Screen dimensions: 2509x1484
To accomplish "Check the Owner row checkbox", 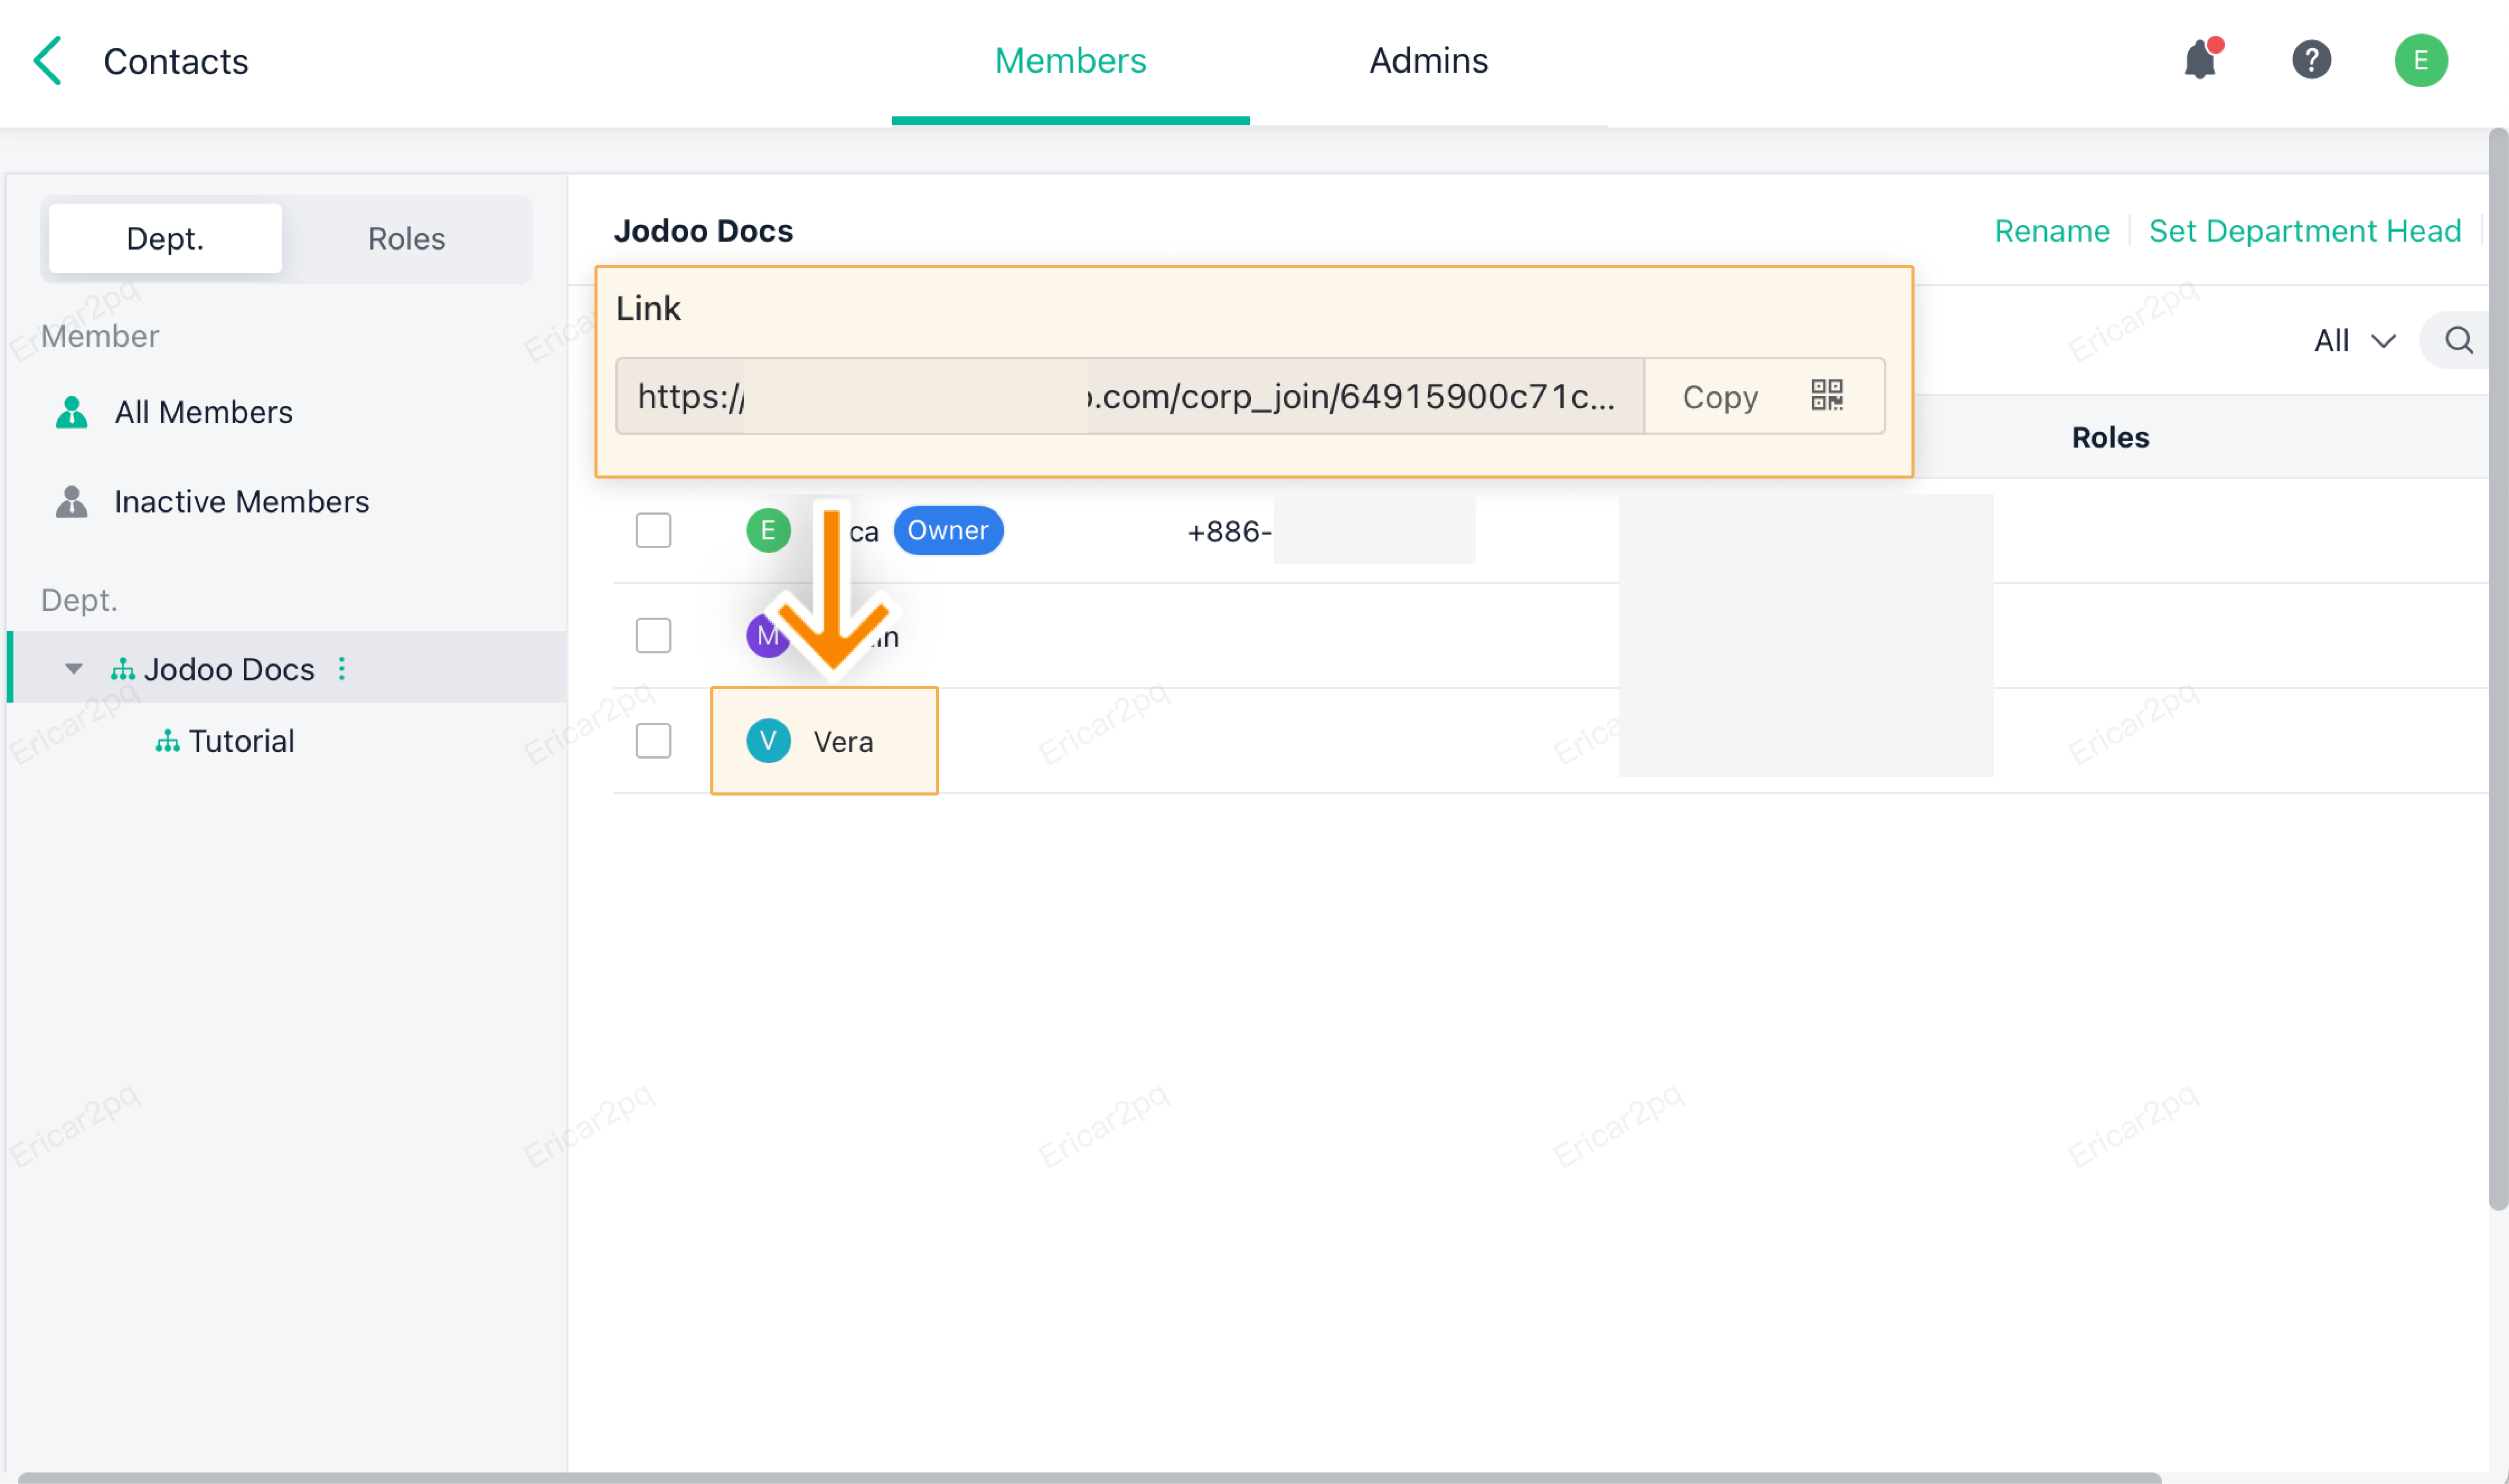I will pos(653,530).
